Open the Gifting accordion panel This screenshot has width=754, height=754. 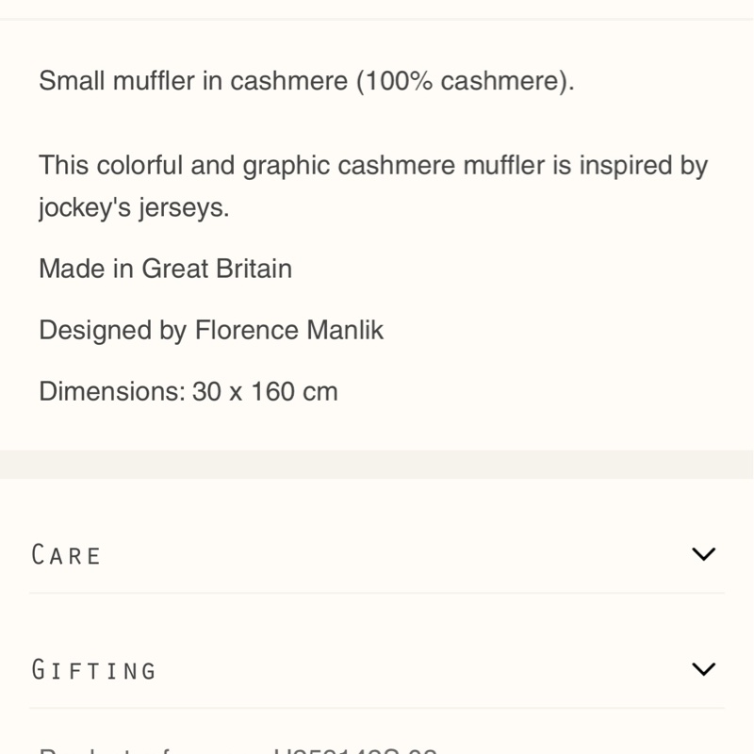[377, 669]
